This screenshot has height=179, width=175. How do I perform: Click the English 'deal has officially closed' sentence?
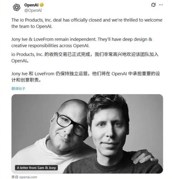pyautogui.click(x=87, y=23)
